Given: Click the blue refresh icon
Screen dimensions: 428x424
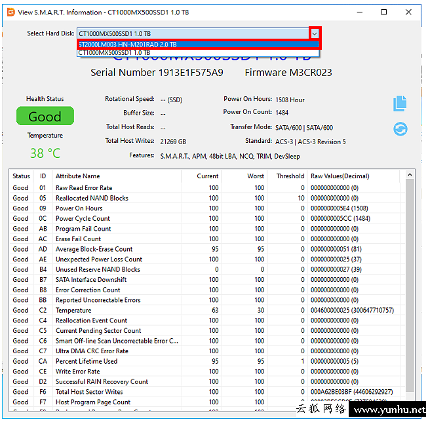Looking at the screenshot, I should tap(400, 129).
